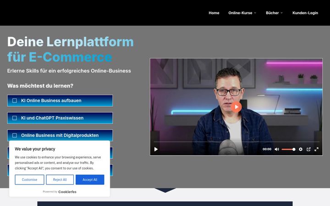Click the video progress bar
Screen dimensions: 330x206
click(236, 142)
